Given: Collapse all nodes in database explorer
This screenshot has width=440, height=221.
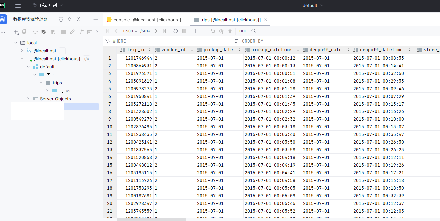Looking at the screenshot, I should coord(78,19).
